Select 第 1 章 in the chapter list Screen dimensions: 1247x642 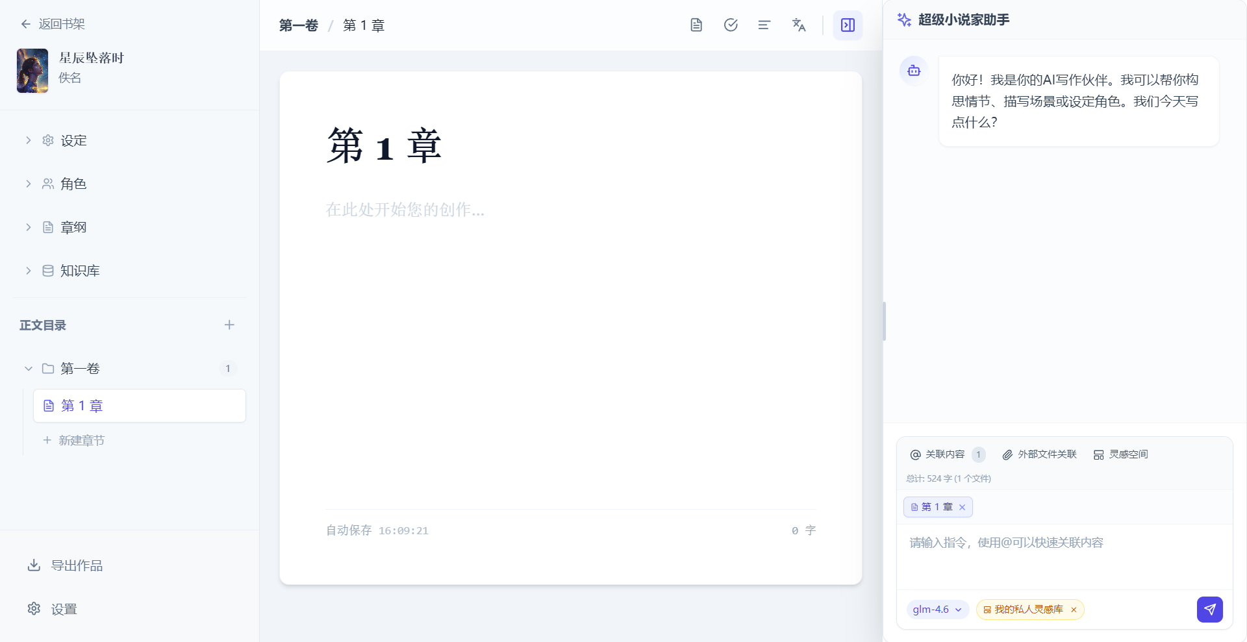139,406
